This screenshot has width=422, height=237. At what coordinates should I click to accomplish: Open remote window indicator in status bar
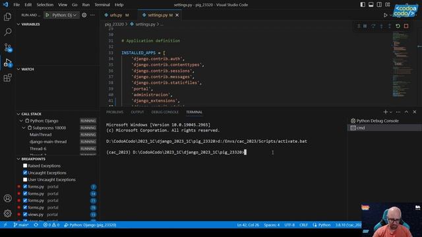5,224
